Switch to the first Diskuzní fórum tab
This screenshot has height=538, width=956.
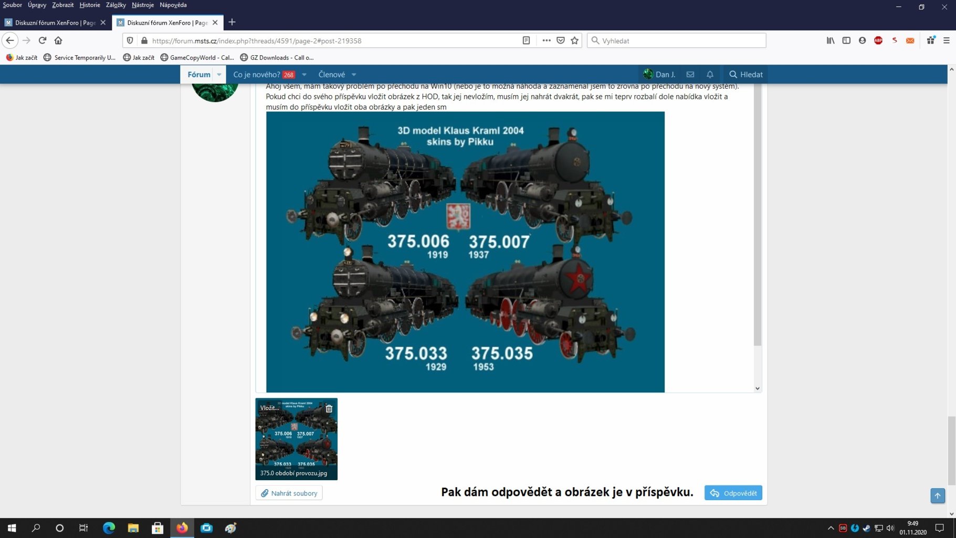tap(52, 22)
